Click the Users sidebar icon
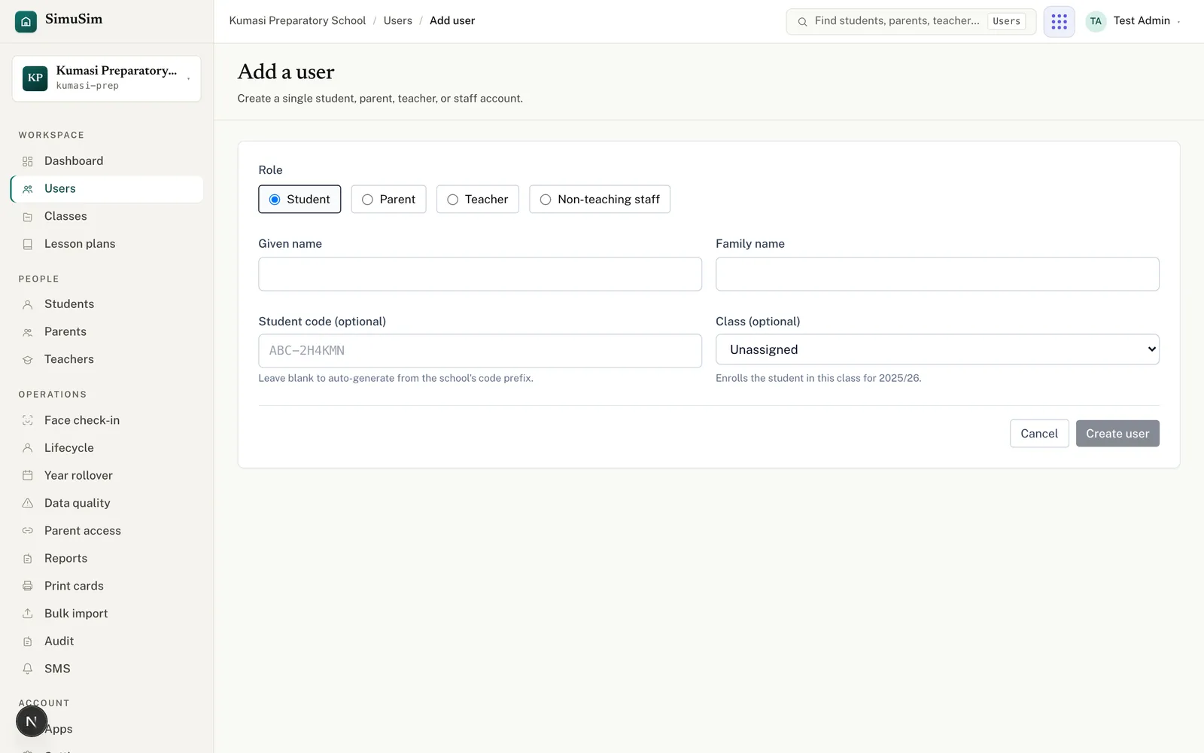 [28, 189]
